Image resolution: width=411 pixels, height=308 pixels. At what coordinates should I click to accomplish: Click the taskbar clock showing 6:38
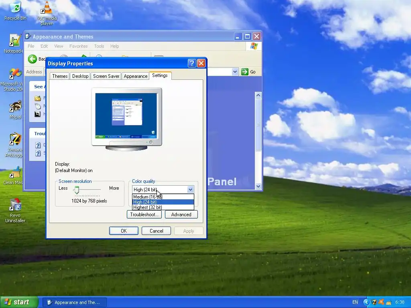click(x=399, y=302)
